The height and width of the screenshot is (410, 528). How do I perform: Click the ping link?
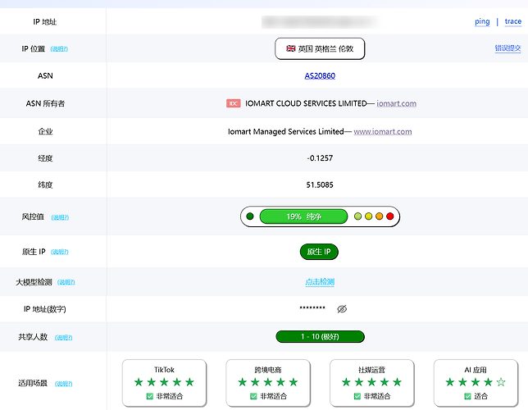pos(482,21)
